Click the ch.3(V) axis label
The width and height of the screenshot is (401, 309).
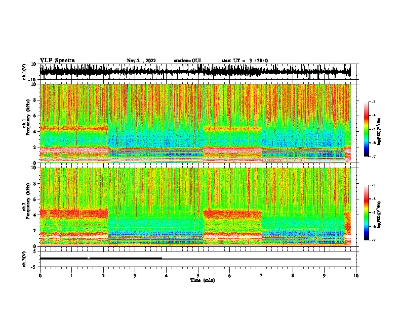tap(24, 259)
